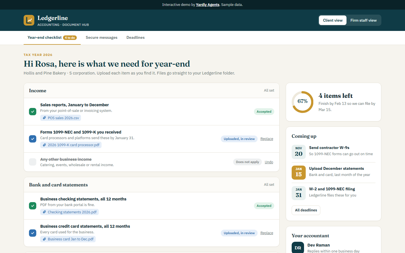
Task: Open the All deadlines button
Action: (306, 210)
